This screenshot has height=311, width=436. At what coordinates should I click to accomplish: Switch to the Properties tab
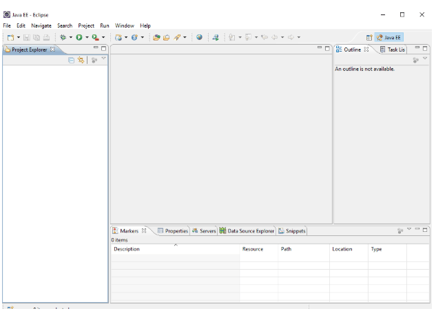pos(173,231)
